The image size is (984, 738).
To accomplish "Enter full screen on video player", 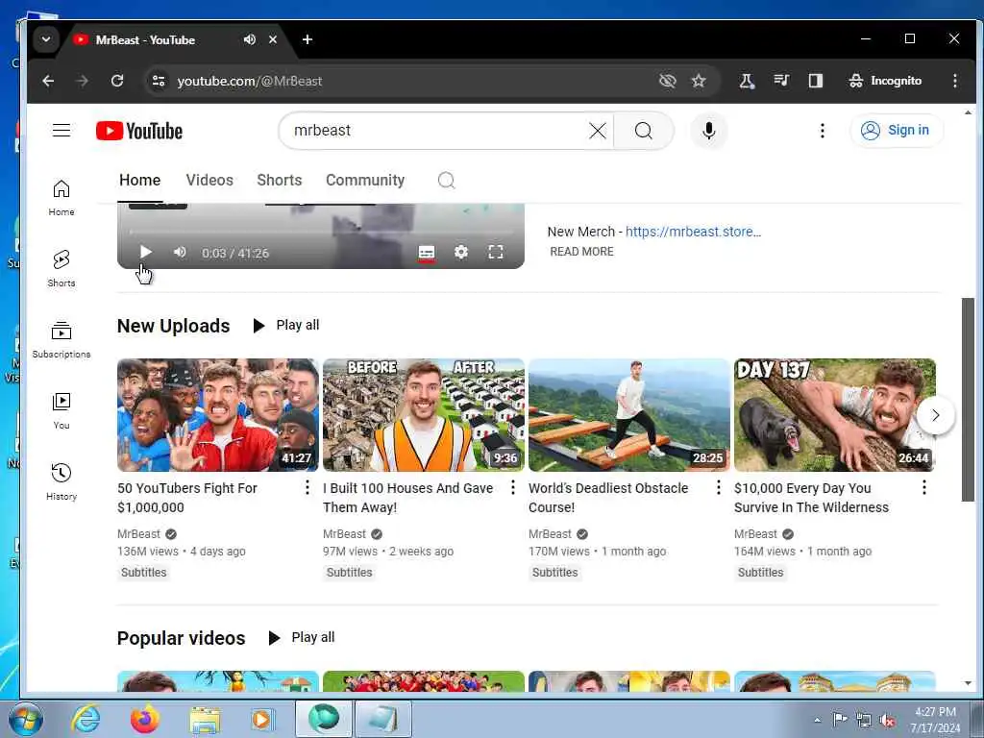I will (496, 253).
